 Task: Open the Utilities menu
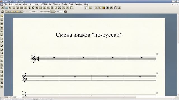click(x=18, y=4)
